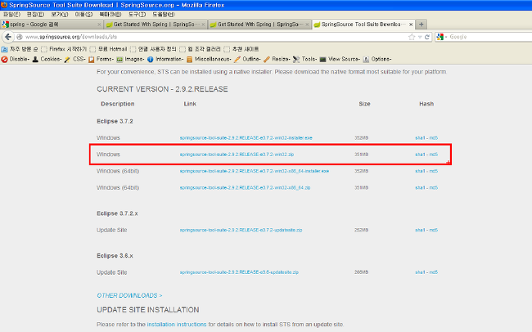
Task: Open the '추천 사이트' bookmark
Action: pos(241,49)
